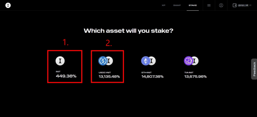257x117 pixels.
Task: Open the user profile icon
Action: (x=221, y=5)
